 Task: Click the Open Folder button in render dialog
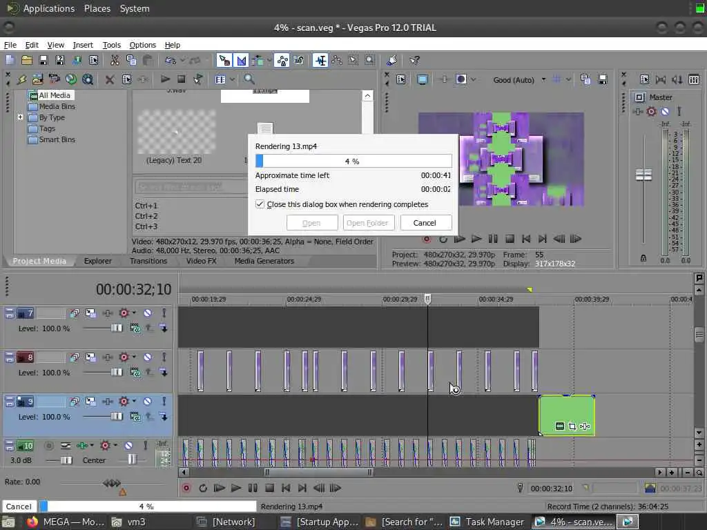click(369, 223)
